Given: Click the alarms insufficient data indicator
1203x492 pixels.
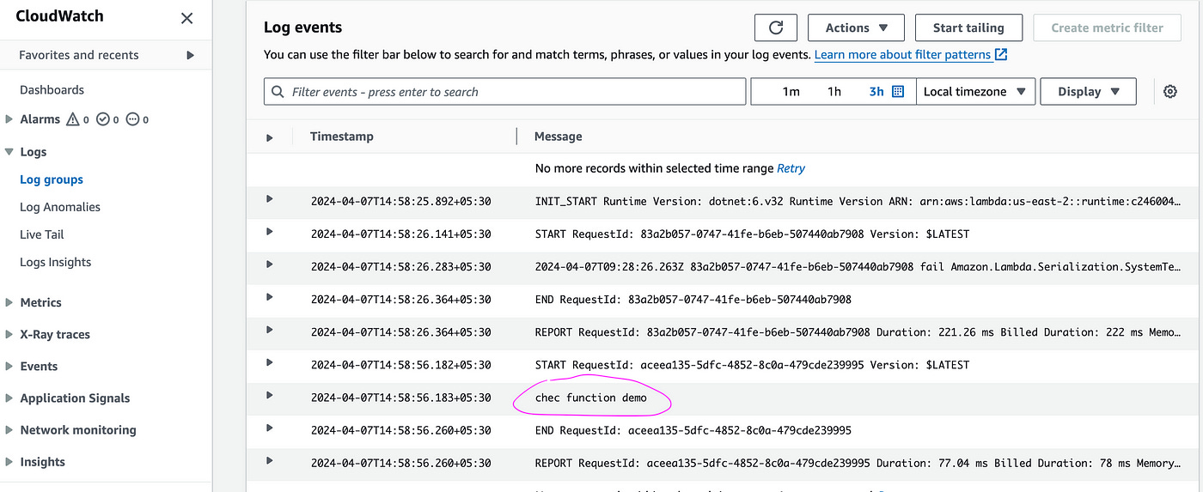Looking at the screenshot, I should tap(132, 119).
